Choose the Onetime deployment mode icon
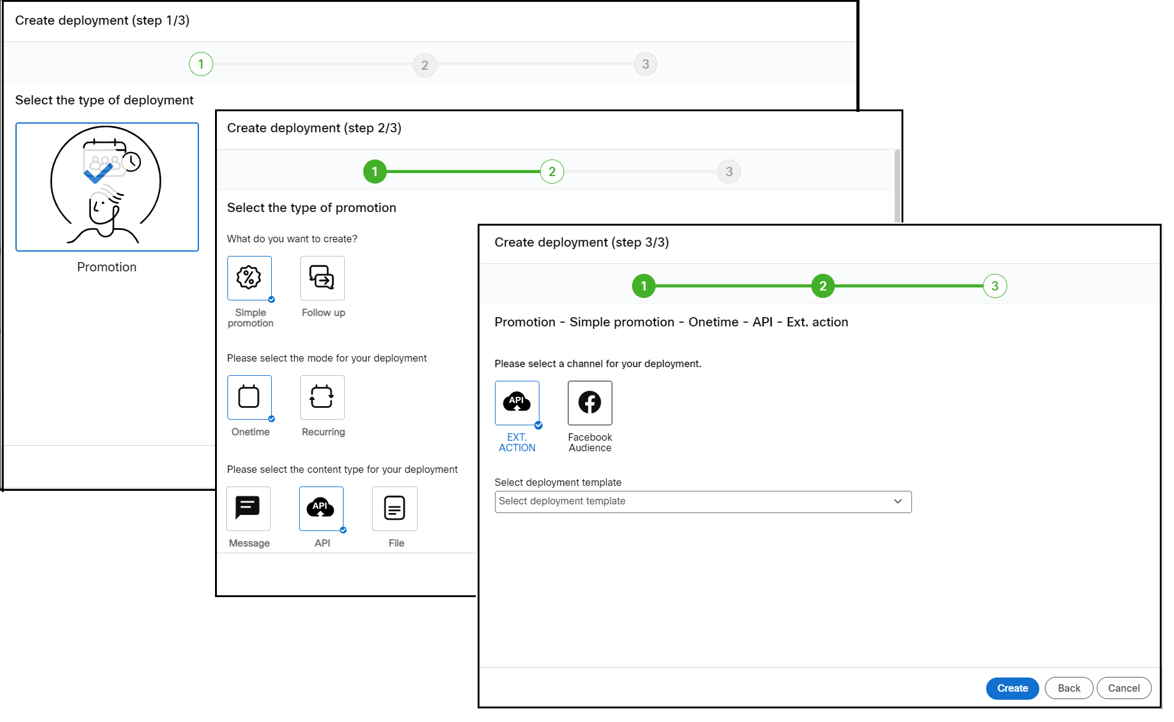The height and width of the screenshot is (722, 1174). tap(250, 397)
